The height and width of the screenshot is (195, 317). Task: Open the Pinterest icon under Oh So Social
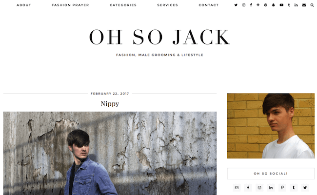(282, 188)
